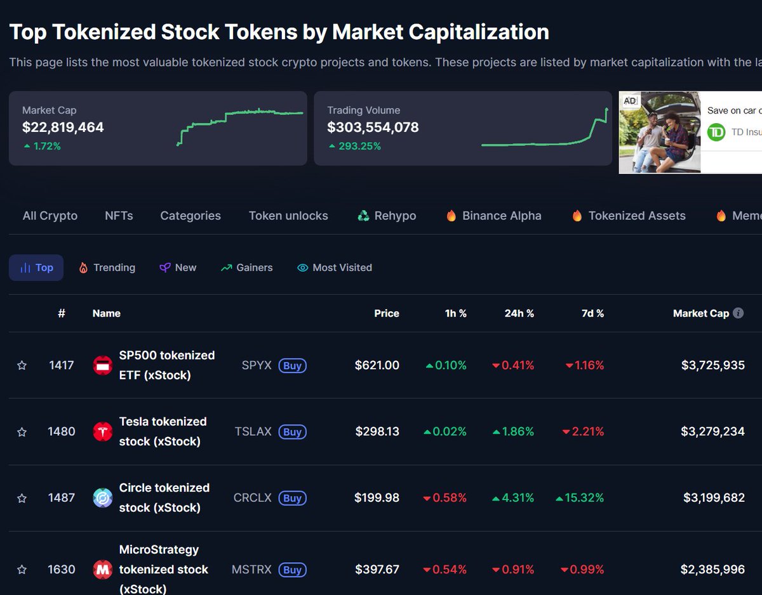Click the CRCLX 7d change 15.32%
Screen dimensions: 762x595
(x=580, y=498)
